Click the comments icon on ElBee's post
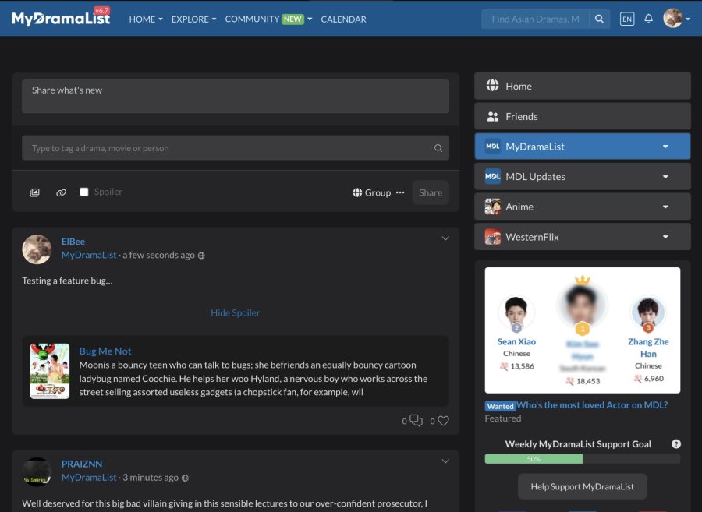The width and height of the screenshot is (702, 512). point(416,421)
